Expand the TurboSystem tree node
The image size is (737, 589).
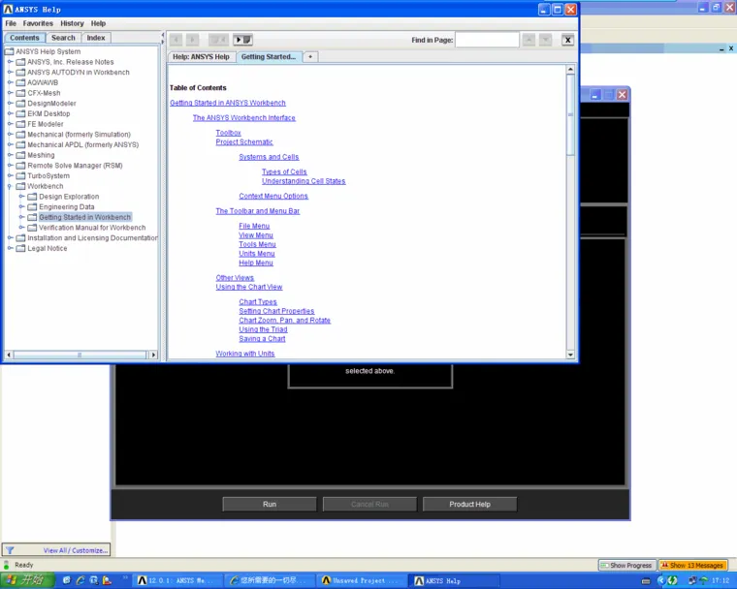pyautogui.click(x=10, y=175)
